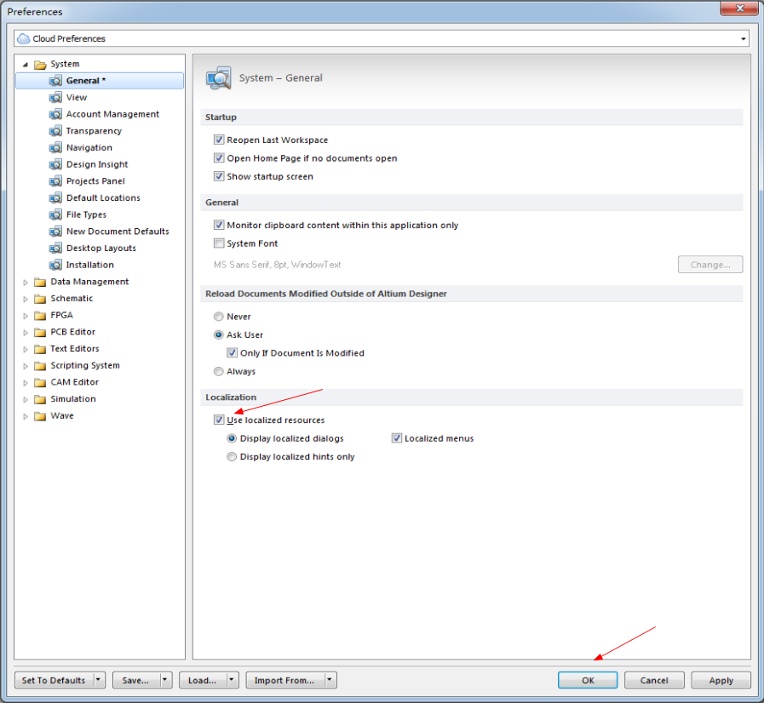This screenshot has height=703, width=764.
Task: Enable the System Font checkbox
Action: (x=219, y=243)
